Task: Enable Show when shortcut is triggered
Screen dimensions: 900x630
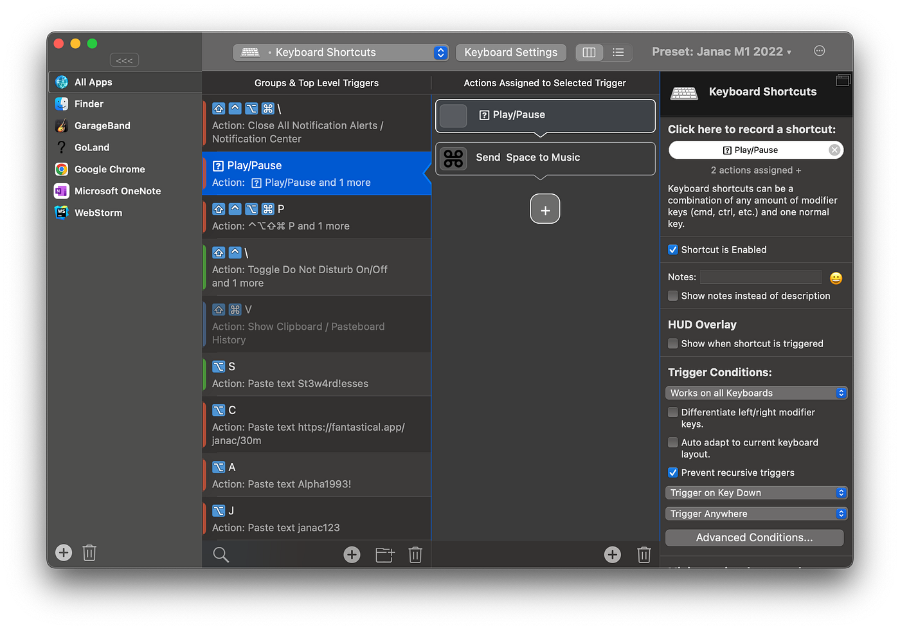Action: 673,343
